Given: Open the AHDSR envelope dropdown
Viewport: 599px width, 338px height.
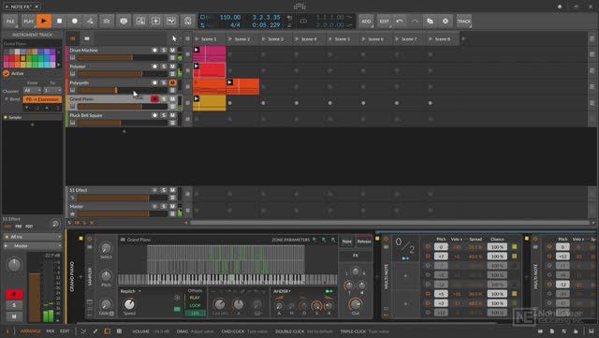Looking at the screenshot, I should [283, 291].
